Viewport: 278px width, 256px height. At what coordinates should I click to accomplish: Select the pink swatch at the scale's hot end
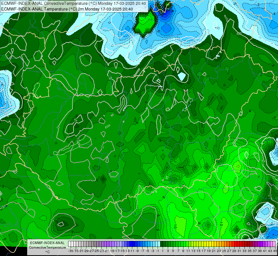click(274, 244)
